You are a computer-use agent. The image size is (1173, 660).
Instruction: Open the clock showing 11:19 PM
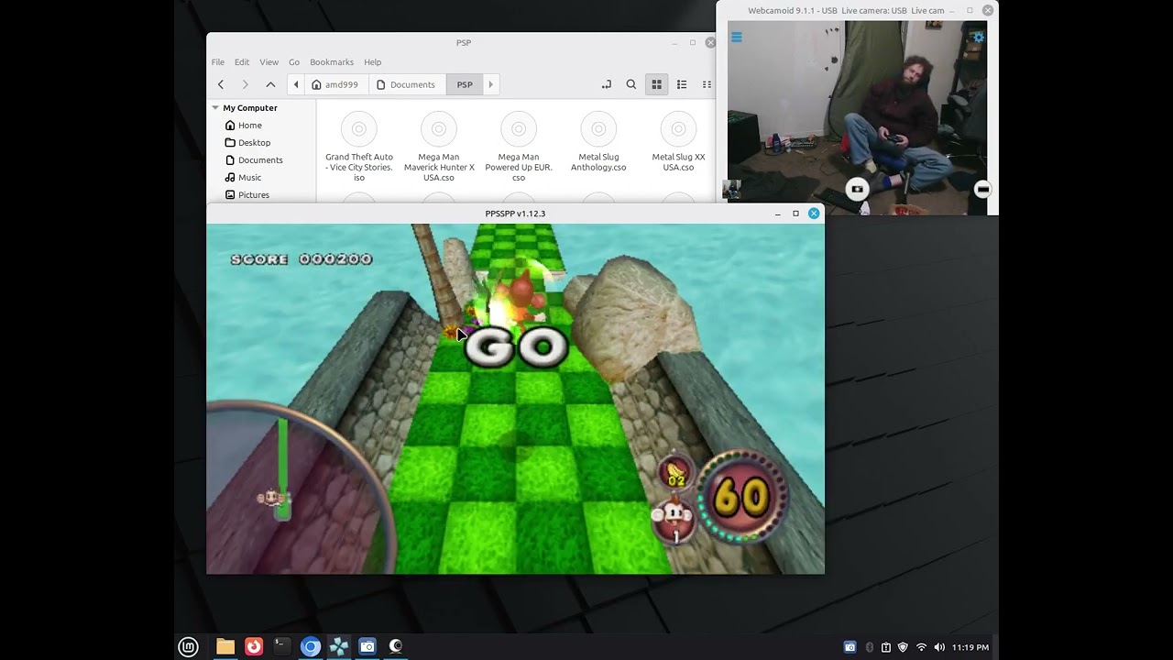point(970,647)
